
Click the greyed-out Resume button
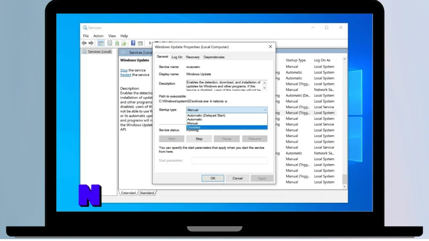point(254,139)
